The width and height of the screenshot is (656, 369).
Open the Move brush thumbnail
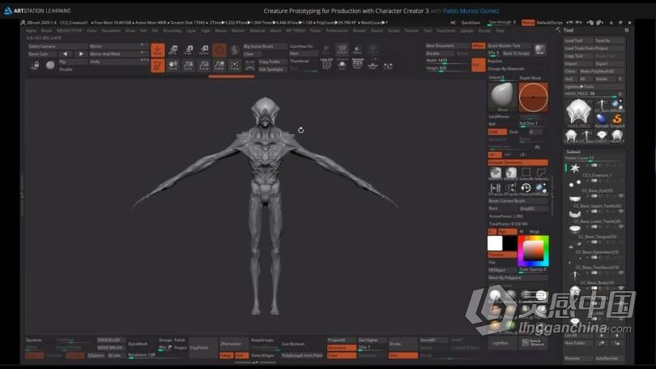[x=502, y=97]
